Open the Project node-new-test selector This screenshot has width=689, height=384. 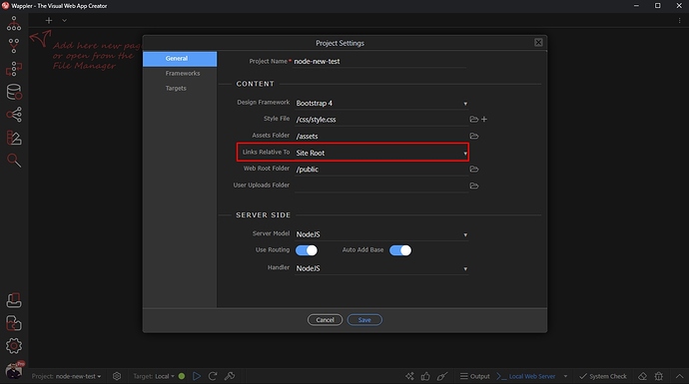(66, 376)
